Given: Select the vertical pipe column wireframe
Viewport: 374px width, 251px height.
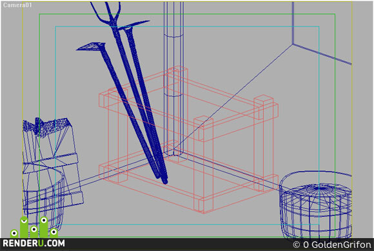Looking at the screenshot, I should [x=173, y=79].
